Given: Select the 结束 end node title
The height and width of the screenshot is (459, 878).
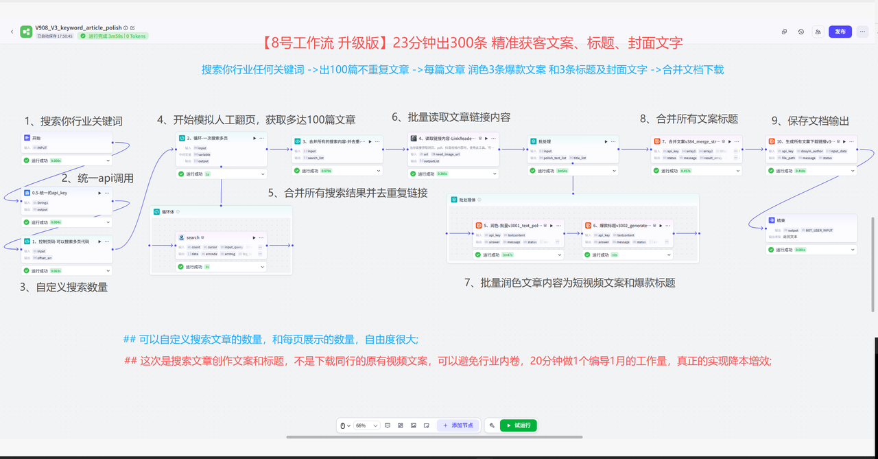Looking at the screenshot, I should 781,221.
